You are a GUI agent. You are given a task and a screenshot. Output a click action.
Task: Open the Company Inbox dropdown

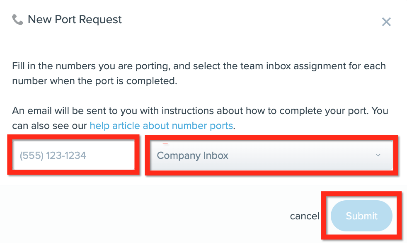(271, 155)
